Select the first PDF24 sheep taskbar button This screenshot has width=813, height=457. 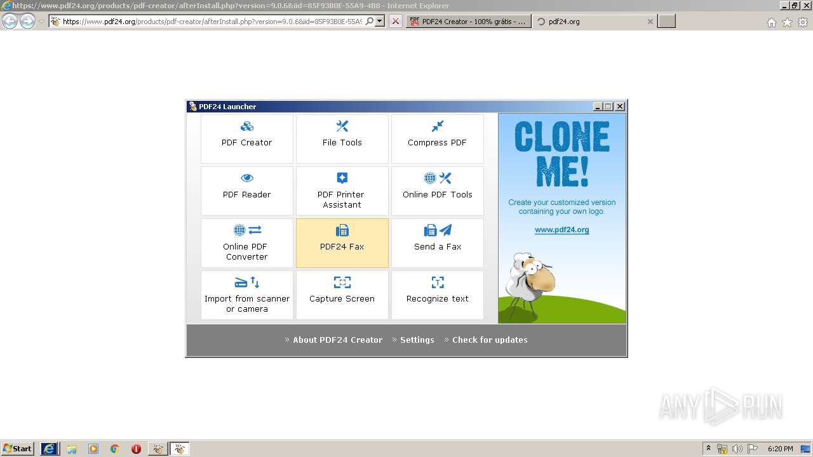point(158,449)
